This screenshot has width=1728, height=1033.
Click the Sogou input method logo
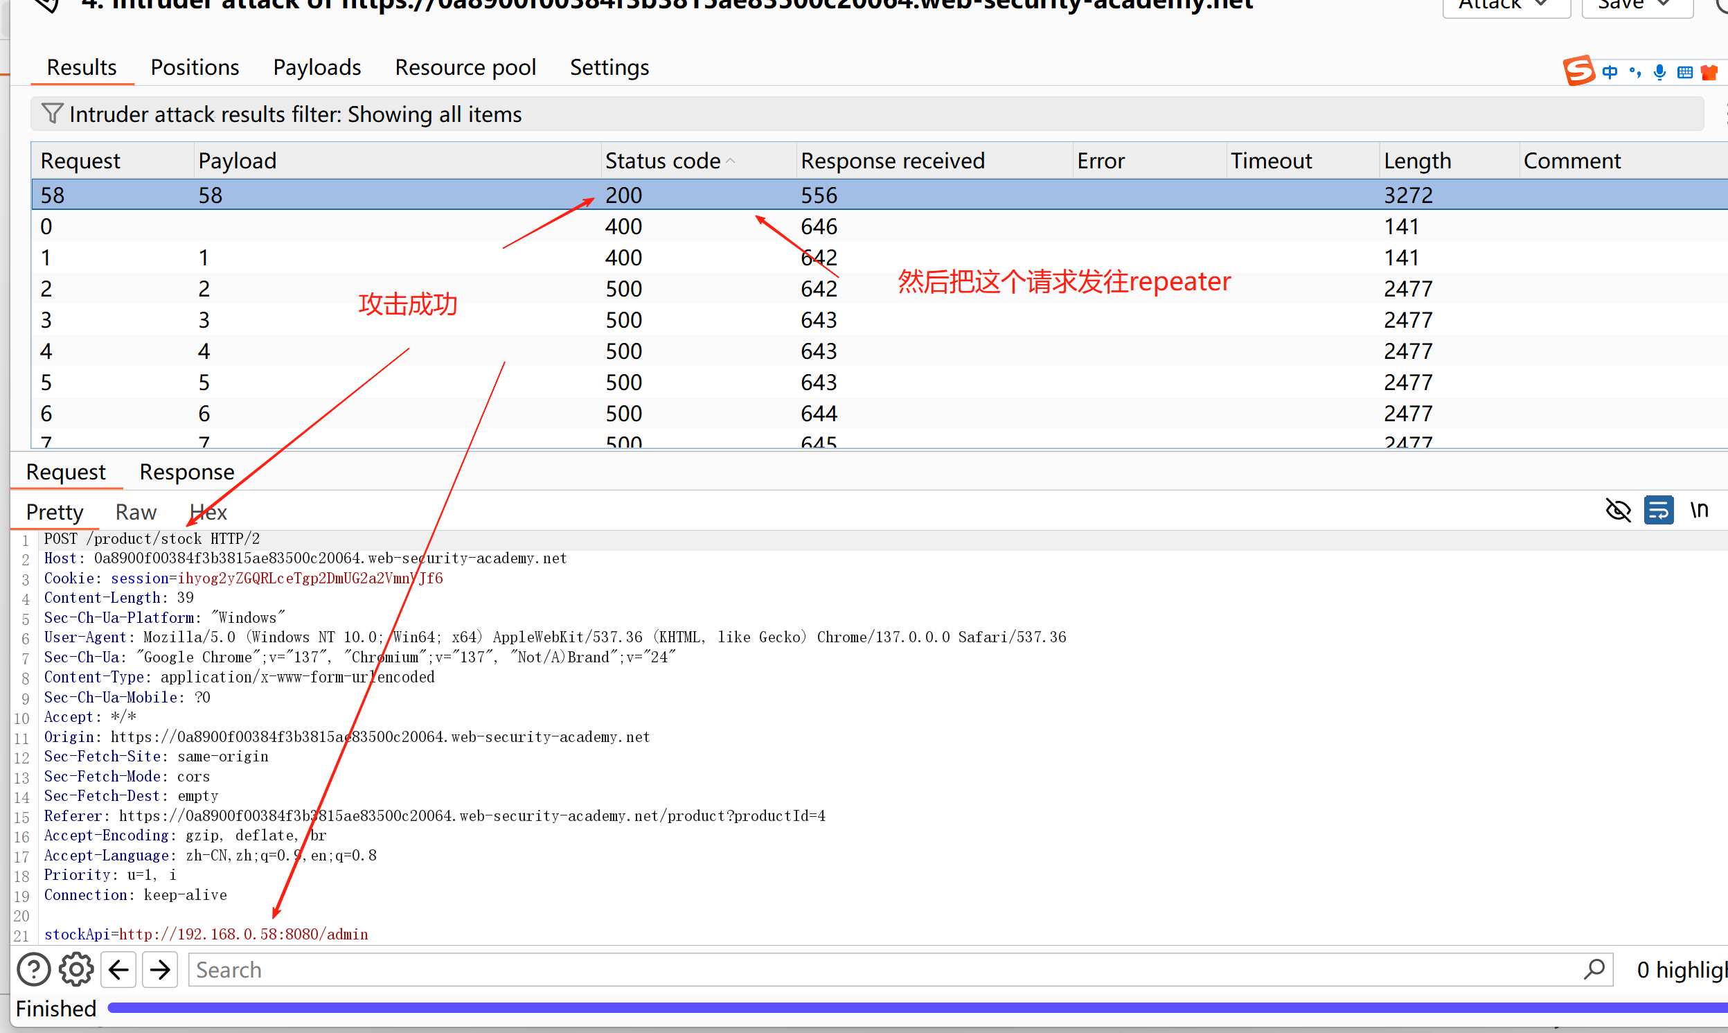point(1578,71)
